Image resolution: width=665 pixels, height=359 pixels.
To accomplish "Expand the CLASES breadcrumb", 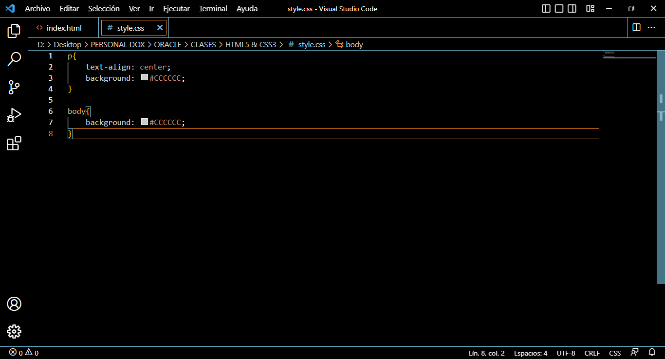I will 203,44.
